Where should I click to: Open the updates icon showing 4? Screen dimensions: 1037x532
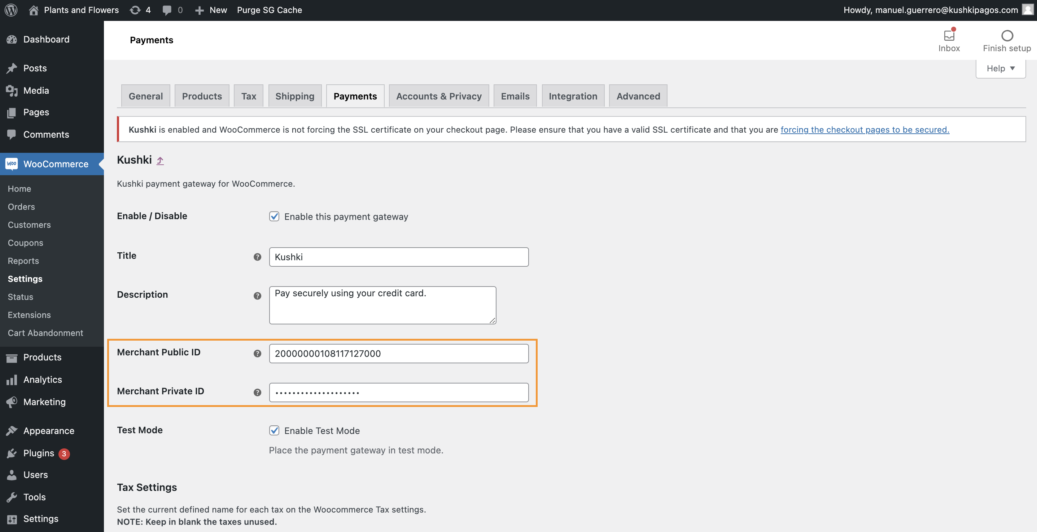[135, 10]
